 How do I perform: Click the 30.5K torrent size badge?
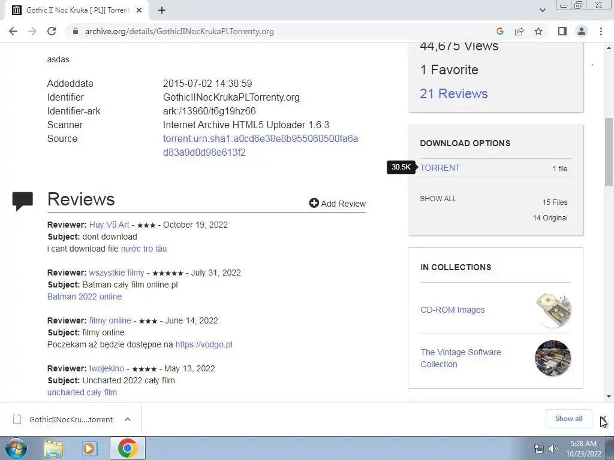coord(401,168)
